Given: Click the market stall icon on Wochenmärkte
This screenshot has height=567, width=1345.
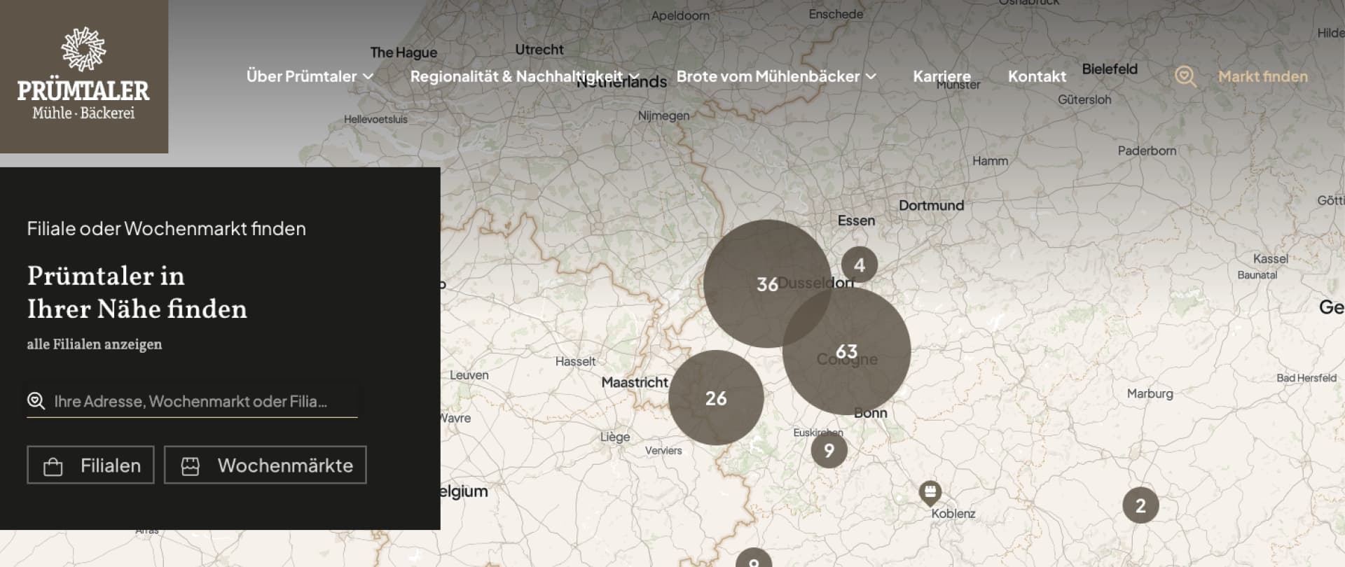Looking at the screenshot, I should pyautogui.click(x=191, y=466).
